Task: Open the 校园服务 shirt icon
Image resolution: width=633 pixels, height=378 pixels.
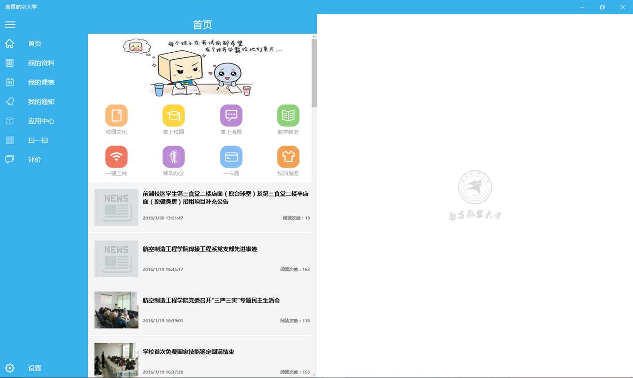Action: coord(288,157)
